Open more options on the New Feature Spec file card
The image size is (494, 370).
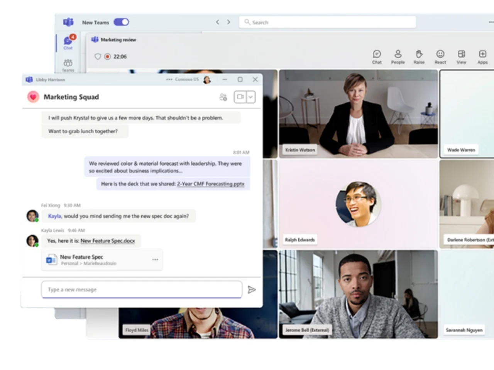coord(155,260)
